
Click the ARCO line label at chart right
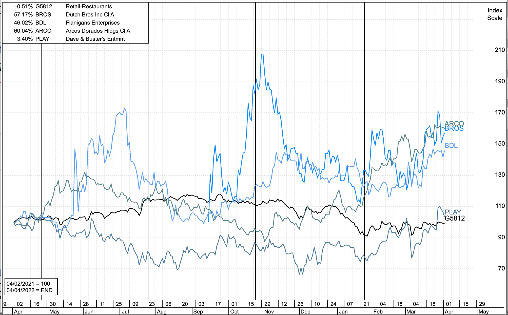pyautogui.click(x=454, y=123)
